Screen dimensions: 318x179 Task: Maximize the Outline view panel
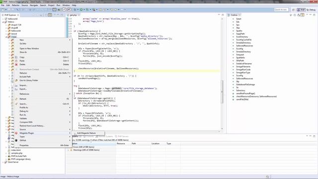point(314,15)
